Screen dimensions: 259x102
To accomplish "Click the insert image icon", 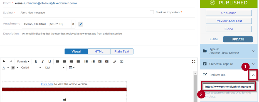I will [122, 62].
